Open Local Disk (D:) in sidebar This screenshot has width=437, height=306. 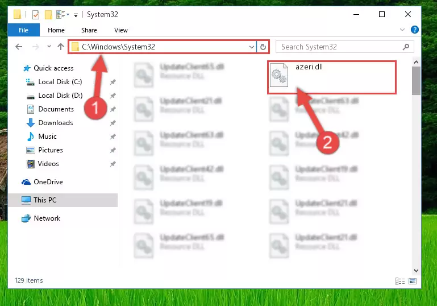(x=60, y=96)
